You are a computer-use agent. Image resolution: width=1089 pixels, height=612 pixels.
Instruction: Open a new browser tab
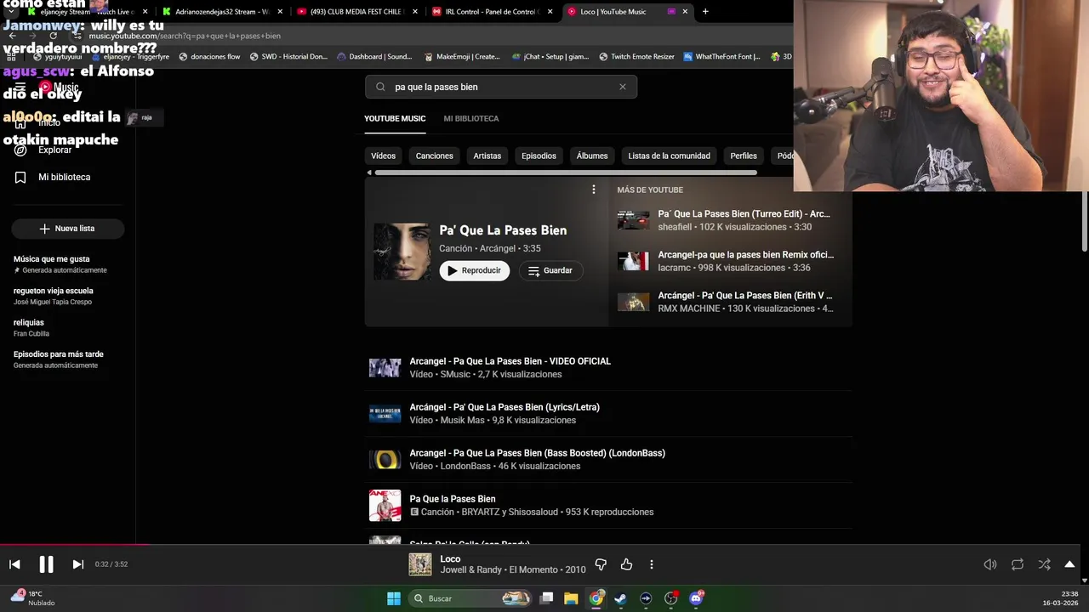point(705,12)
